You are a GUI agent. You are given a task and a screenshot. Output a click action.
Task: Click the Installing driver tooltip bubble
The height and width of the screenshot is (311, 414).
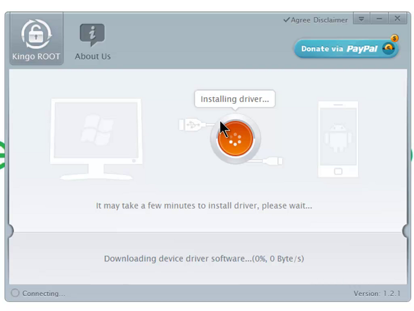[x=234, y=99]
